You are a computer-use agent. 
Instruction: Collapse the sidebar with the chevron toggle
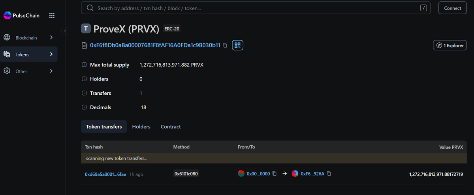pos(66,31)
